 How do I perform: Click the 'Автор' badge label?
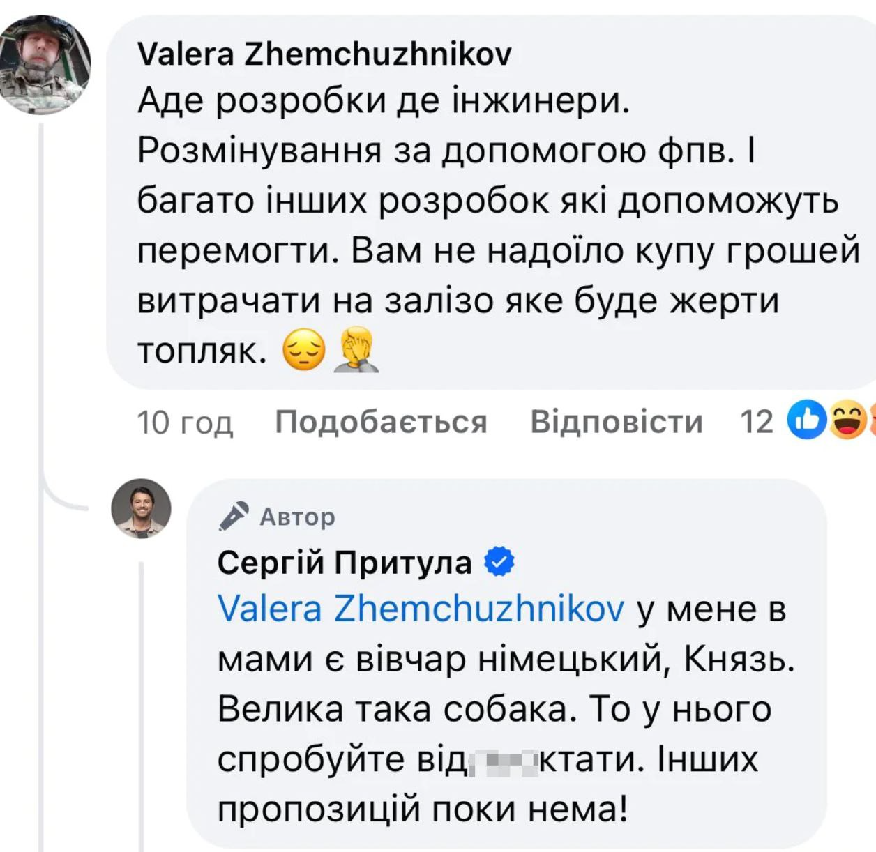298,517
